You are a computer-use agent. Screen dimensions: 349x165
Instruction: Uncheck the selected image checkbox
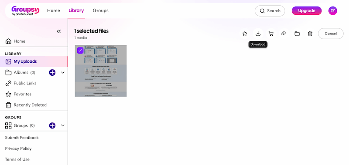click(x=80, y=51)
